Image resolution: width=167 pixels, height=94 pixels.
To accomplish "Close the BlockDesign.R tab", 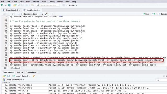I will tap(40, 10).
